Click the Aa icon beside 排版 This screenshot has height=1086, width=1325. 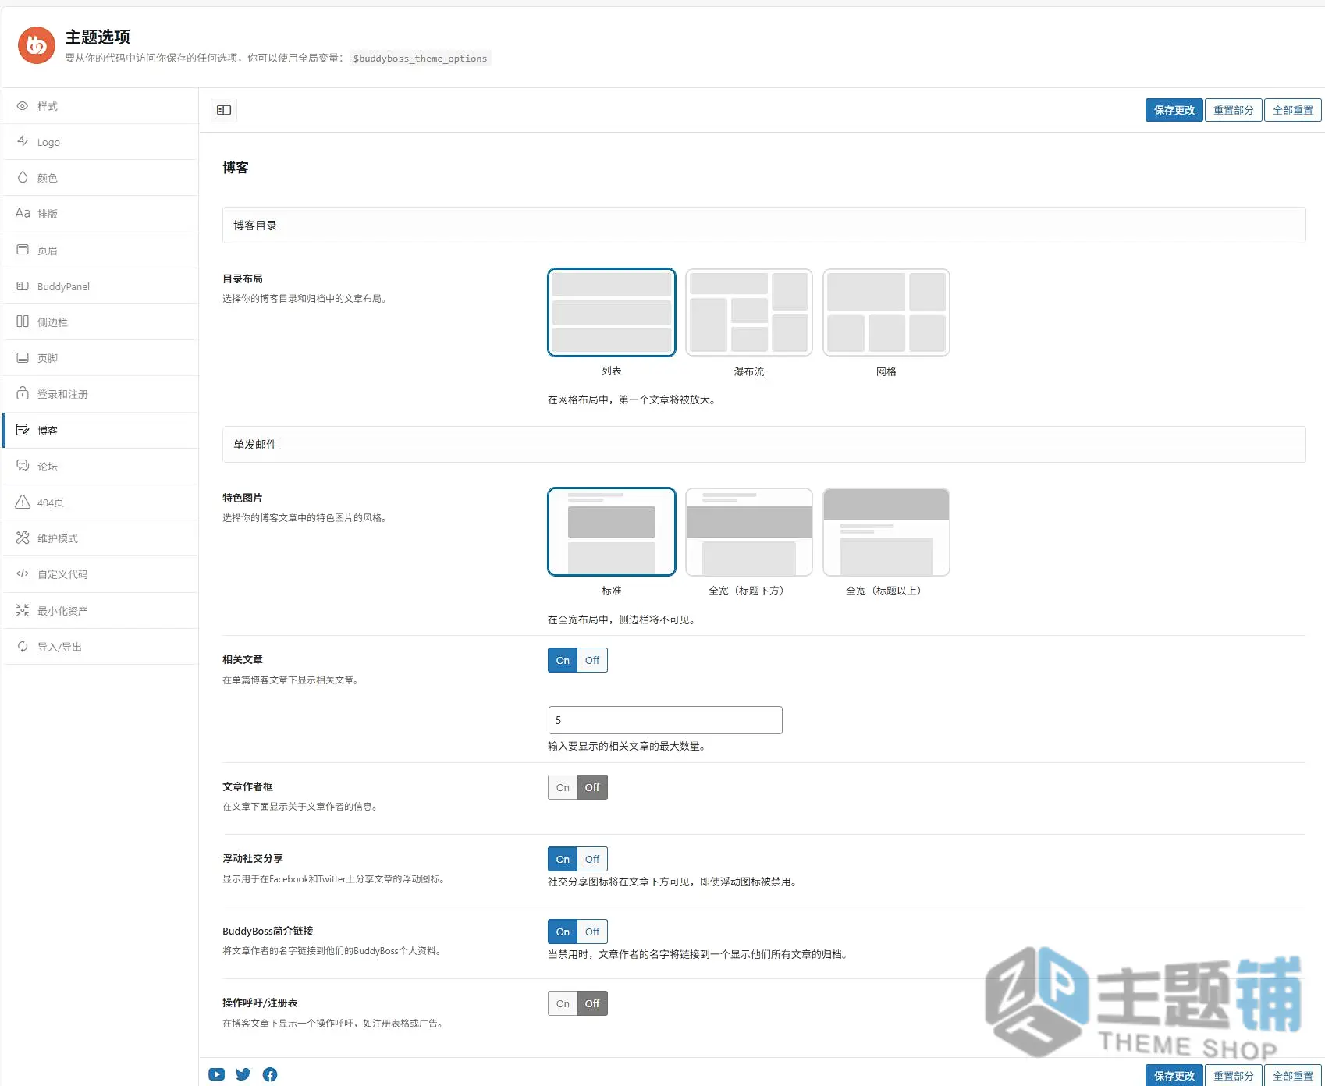[23, 213]
